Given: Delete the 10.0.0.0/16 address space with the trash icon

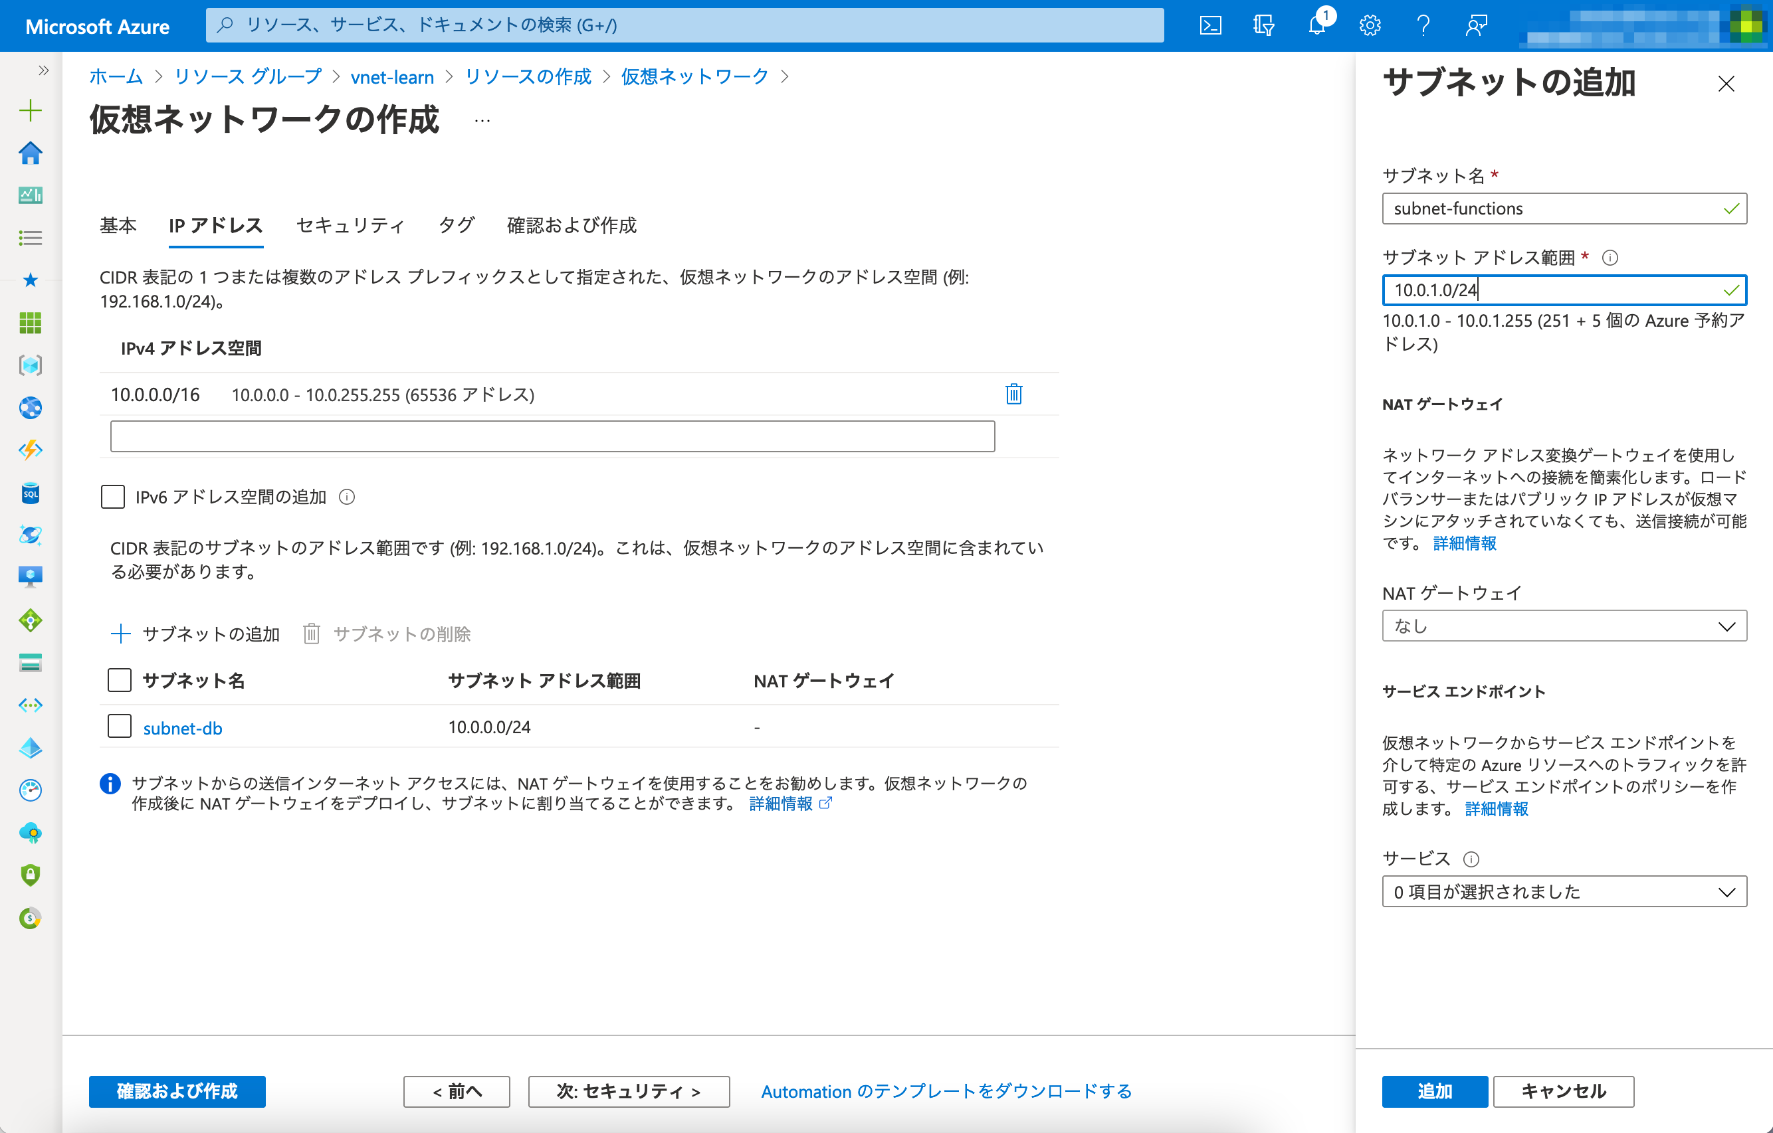Looking at the screenshot, I should 1013,394.
